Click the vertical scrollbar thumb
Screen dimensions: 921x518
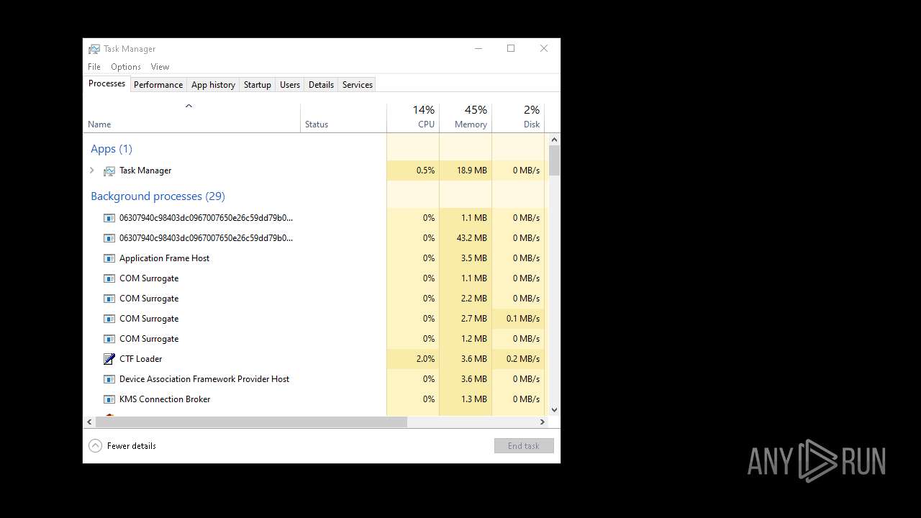click(554, 160)
